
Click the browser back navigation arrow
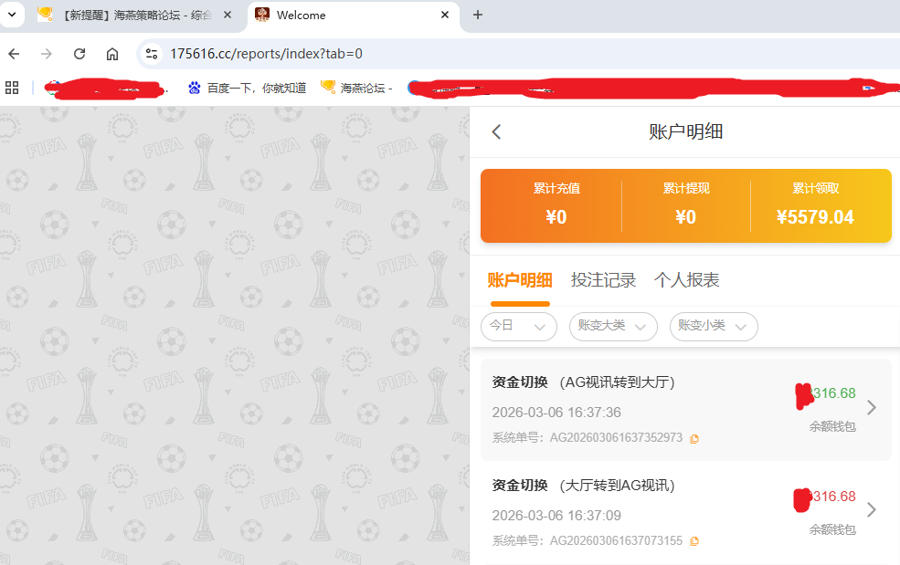pyautogui.click(x=14, y=54)
